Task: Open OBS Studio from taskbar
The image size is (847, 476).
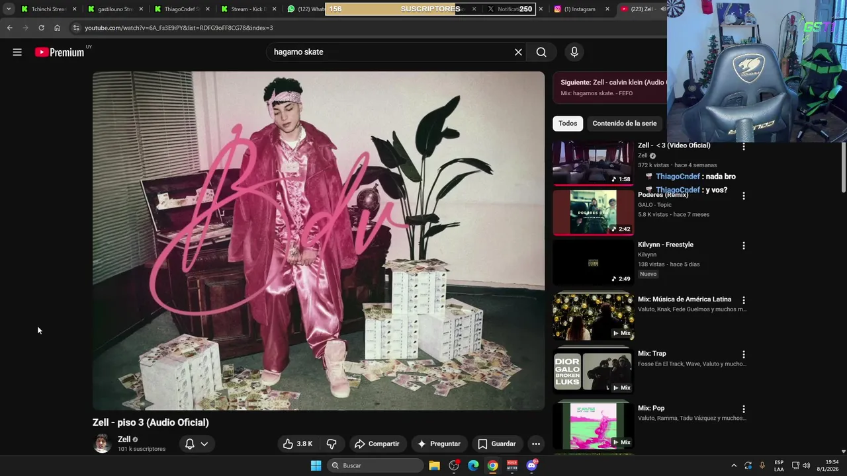Action: coord(454,465)
